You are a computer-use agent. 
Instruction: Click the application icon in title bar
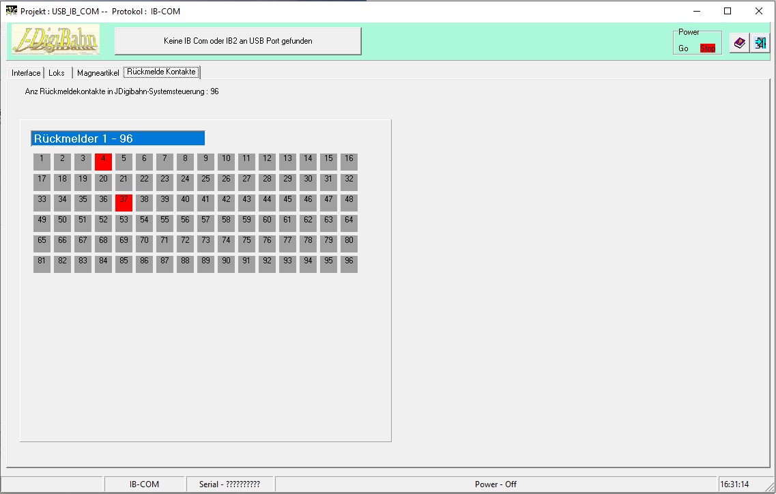[11, 11]
